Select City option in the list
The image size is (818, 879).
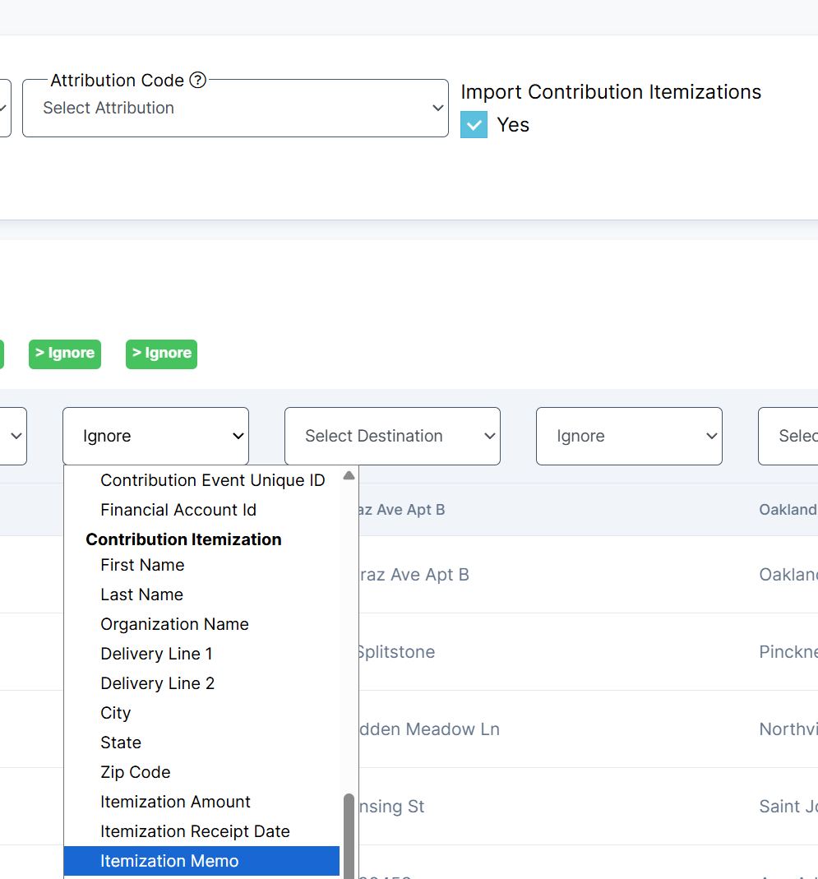point(116,713)
